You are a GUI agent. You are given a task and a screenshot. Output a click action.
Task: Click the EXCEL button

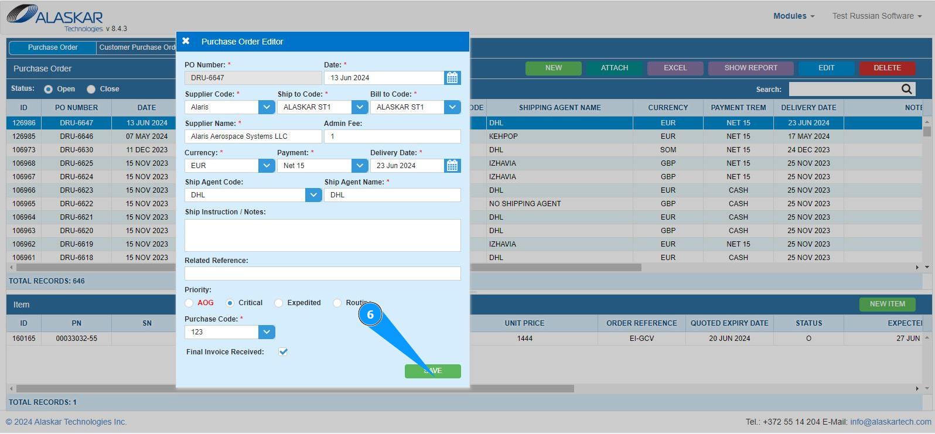[x=675, y=68]
